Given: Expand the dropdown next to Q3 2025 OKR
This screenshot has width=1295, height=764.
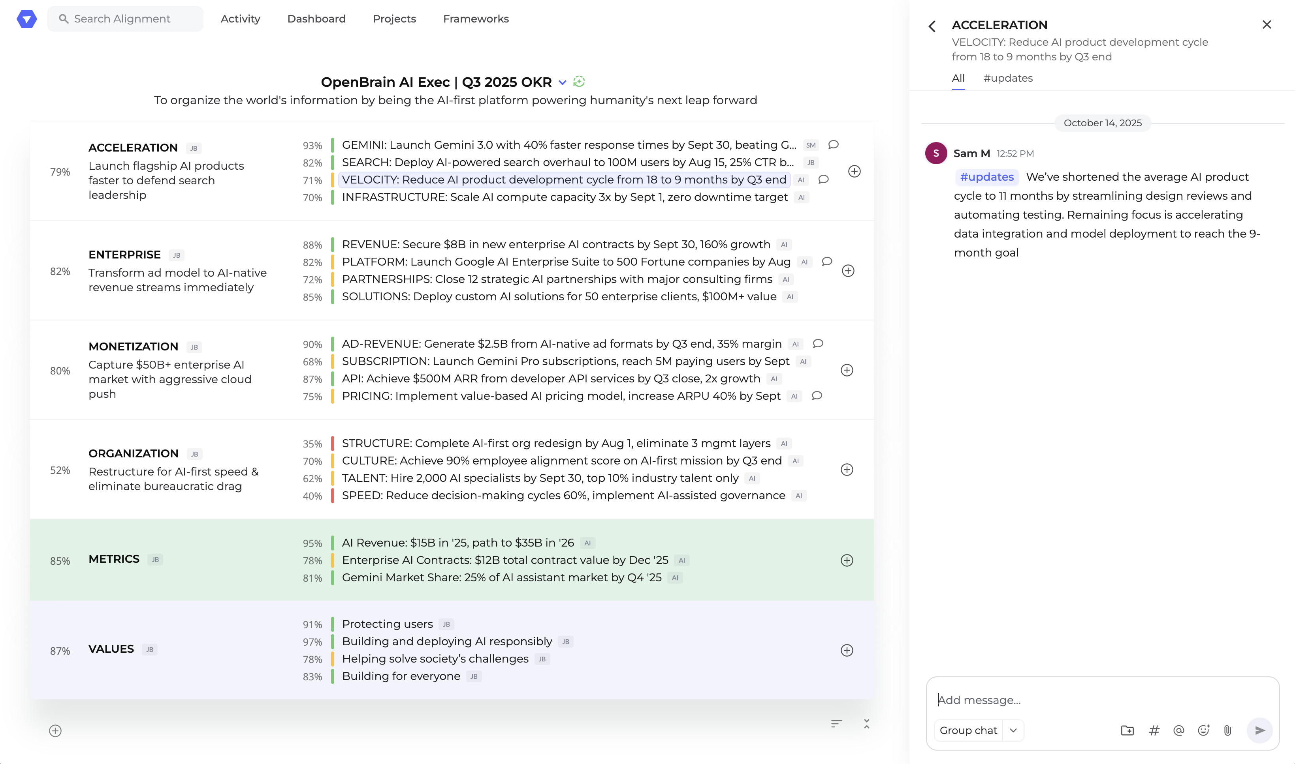Looking at the screenshot, I should [562, 82].
